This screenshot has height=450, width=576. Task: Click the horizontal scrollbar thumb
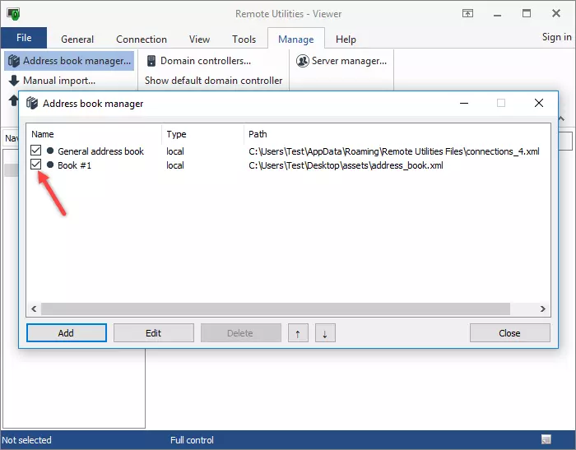point(276,309)
